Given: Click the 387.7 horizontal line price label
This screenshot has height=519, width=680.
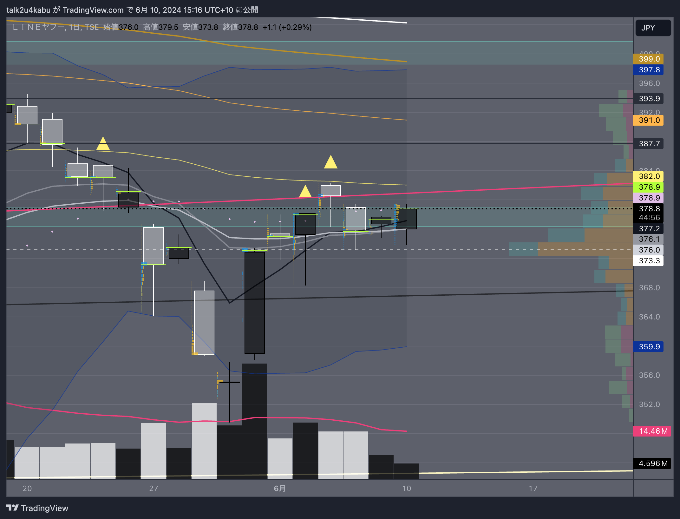Looking at the screenshot, I should (x=648, y=144).
